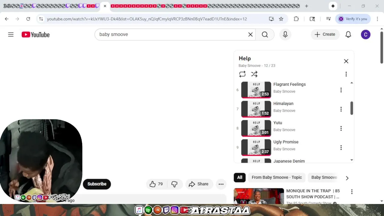Play Himalayan thumbnail
Viewport: 384px width, 216px height.
pos(256,109)
